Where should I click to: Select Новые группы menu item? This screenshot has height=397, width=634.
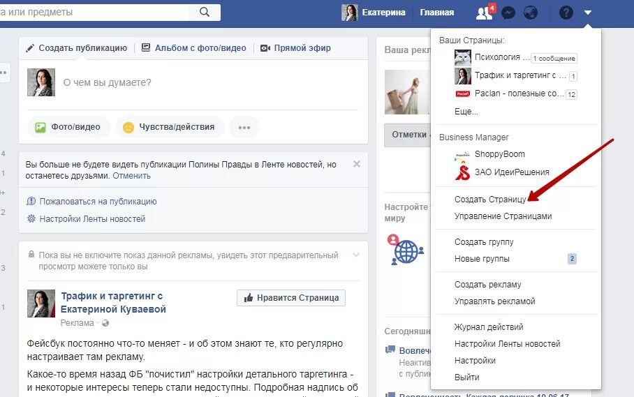[482, 259]
